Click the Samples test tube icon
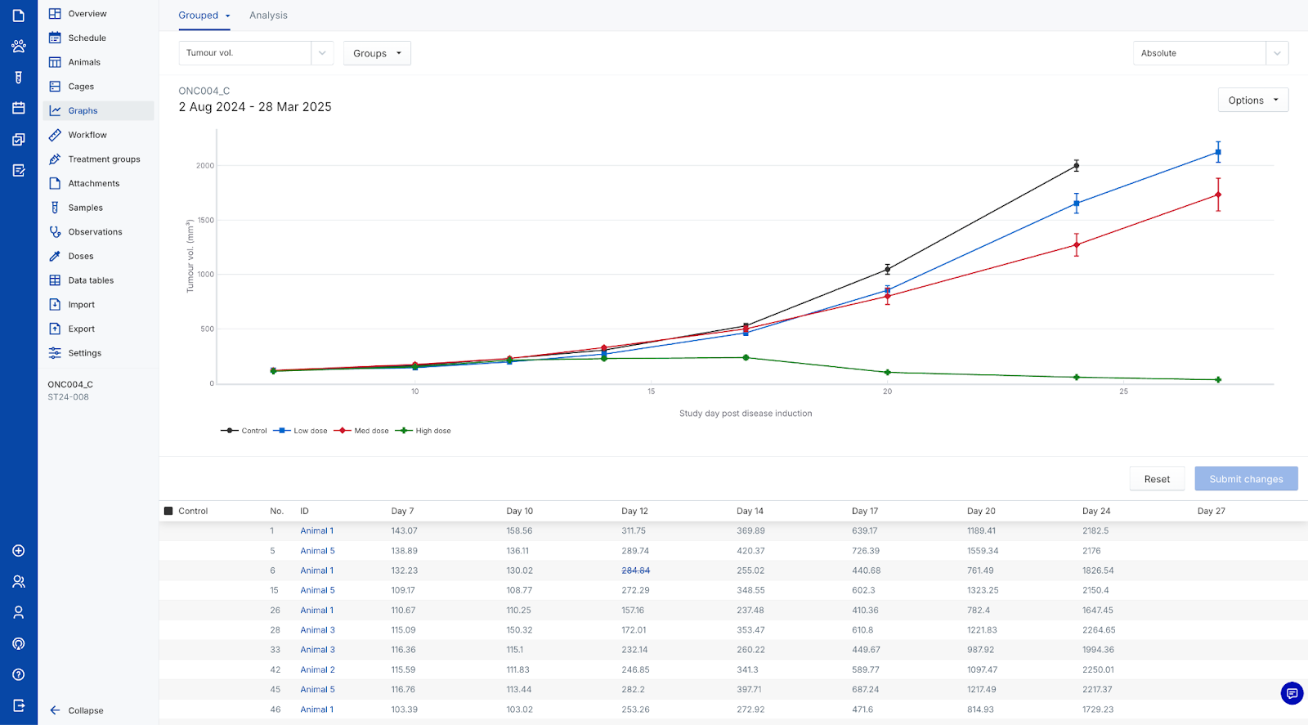Screen dimensions: 1308x725 click(x=55, y=208)
